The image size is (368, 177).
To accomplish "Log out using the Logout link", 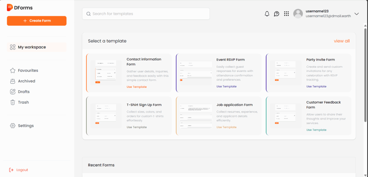I will pyautogui.click(x=22, y=170).
